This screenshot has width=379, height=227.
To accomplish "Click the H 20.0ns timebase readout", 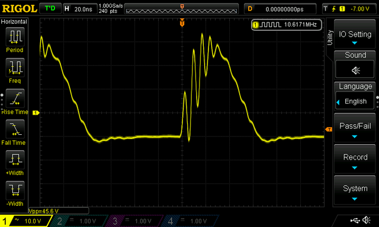I will [x=80, y=9].
